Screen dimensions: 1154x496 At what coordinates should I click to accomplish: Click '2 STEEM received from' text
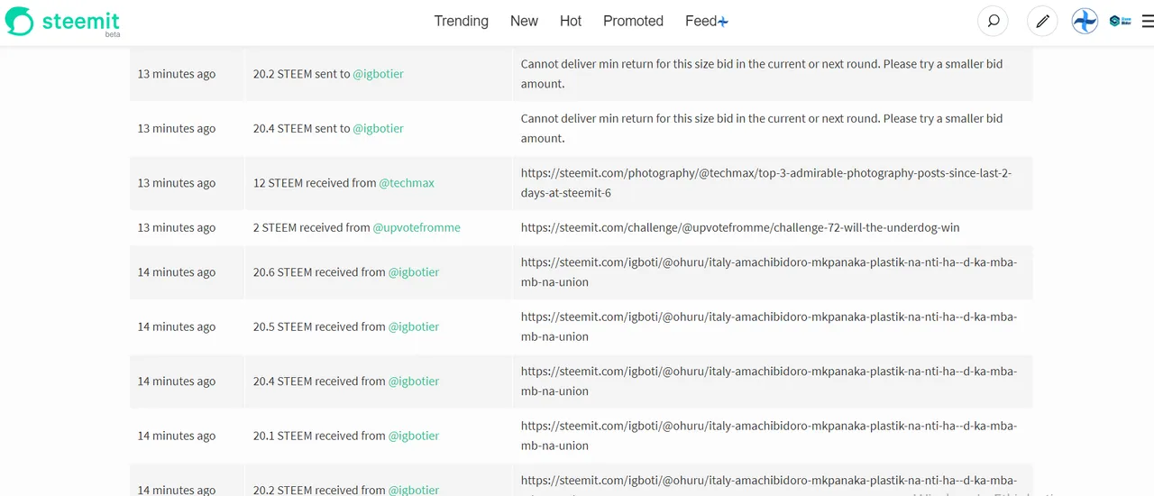click(312, 227)
